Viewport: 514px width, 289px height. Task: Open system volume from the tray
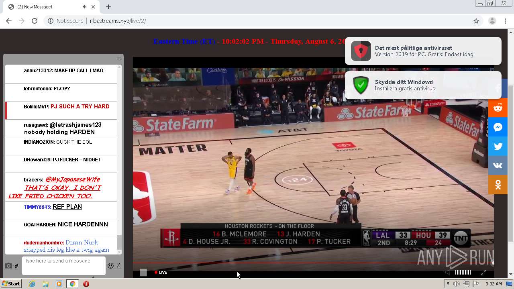coord(457,284)
